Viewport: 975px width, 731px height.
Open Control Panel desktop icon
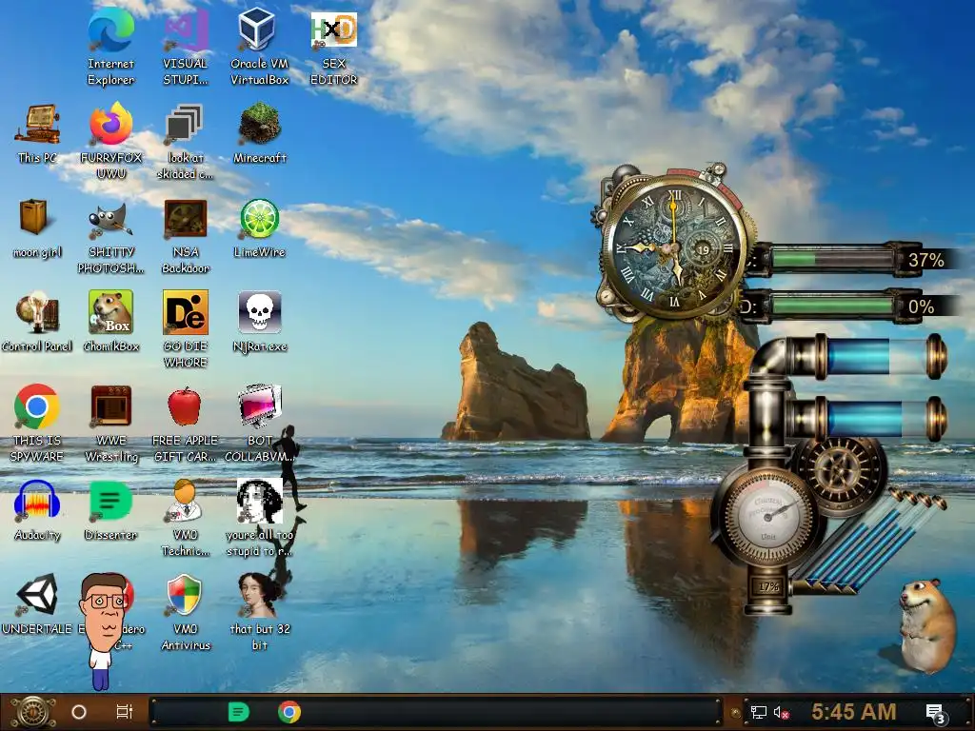37,312
